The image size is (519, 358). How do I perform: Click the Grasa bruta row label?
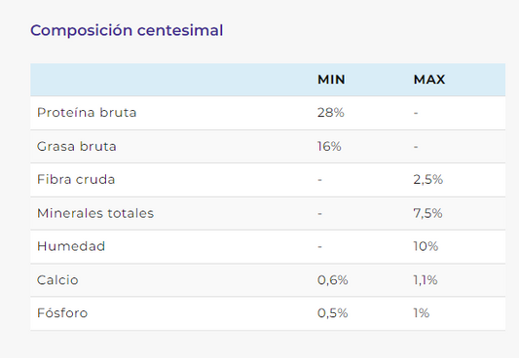(x=77, y=147)
